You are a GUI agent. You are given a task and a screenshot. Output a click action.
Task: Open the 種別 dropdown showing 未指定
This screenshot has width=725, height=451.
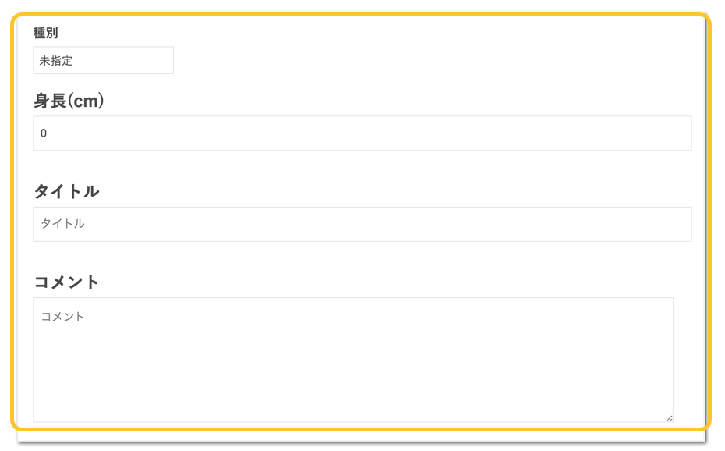(x=103, y=60)
